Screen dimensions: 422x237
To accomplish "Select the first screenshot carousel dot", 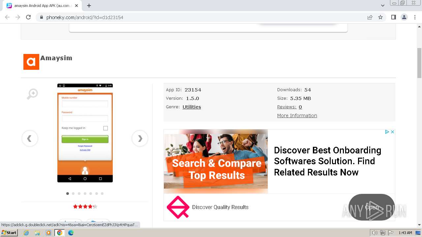I will coord(68,194).
